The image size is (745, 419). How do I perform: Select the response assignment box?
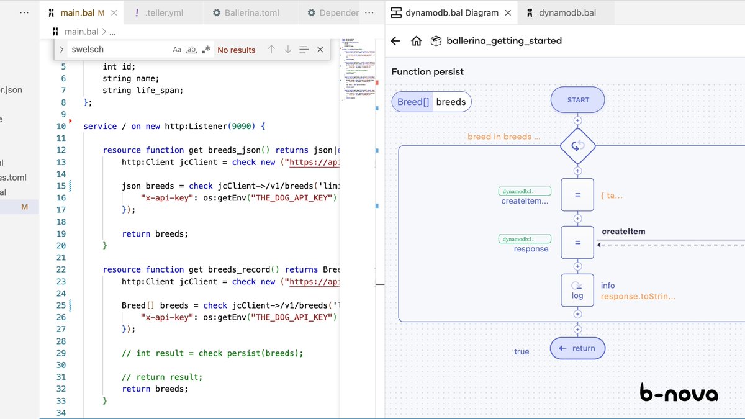click(577, 242)
